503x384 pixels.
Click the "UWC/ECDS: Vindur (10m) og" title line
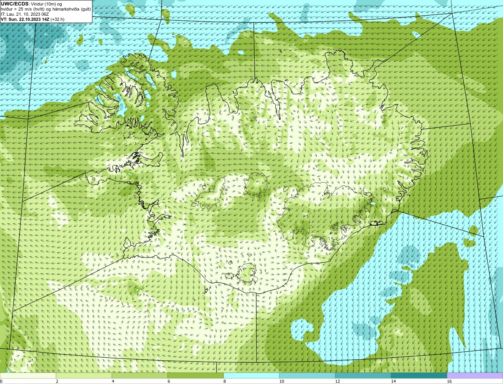point(31,4)
